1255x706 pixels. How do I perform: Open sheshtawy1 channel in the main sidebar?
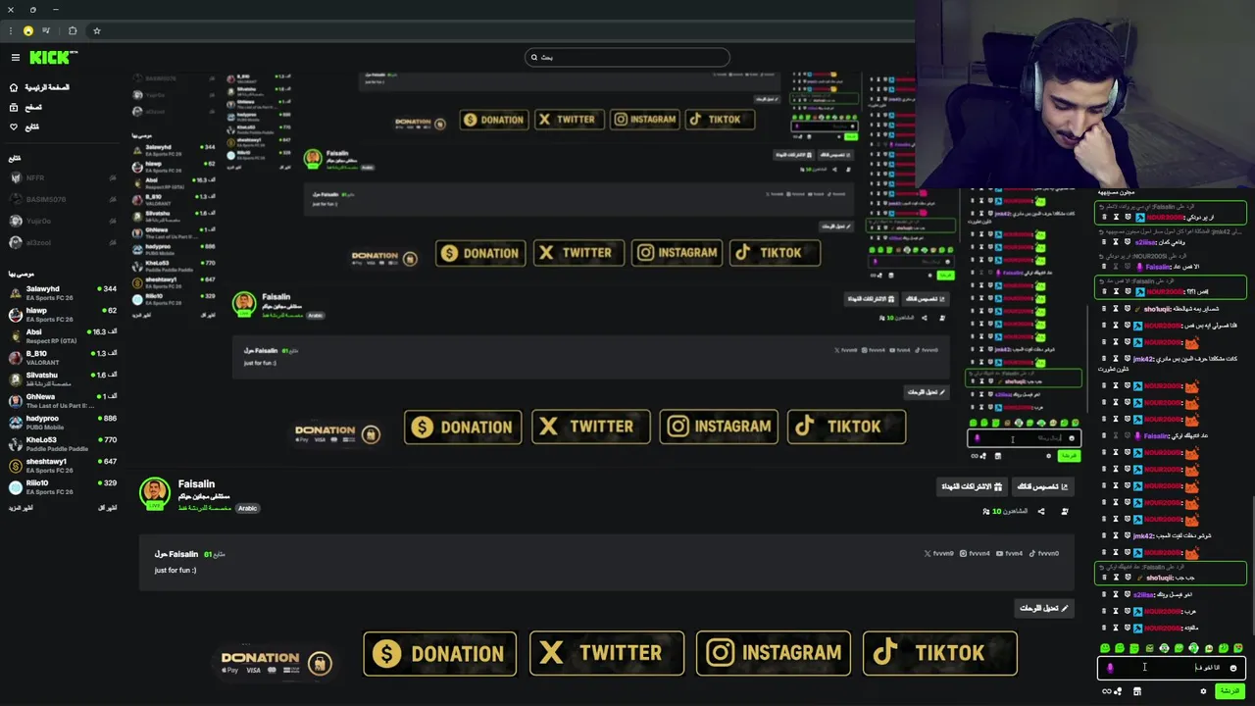(x=62, y=465)
